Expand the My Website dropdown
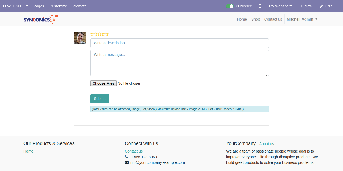 280,6
